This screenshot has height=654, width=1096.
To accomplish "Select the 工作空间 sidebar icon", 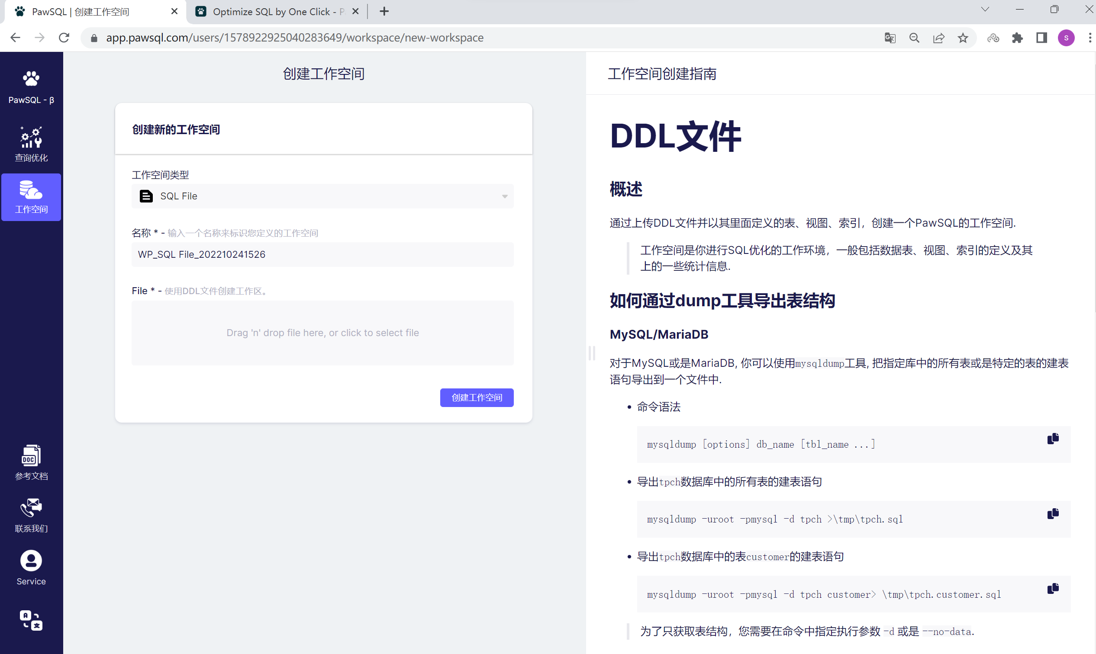I will point(31,197).
